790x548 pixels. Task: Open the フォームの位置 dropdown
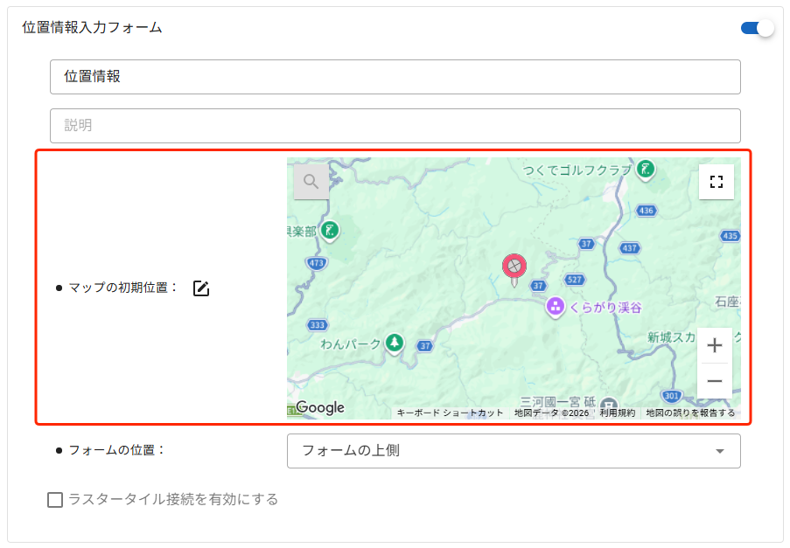pyautogui.click(x=514, y=451)
